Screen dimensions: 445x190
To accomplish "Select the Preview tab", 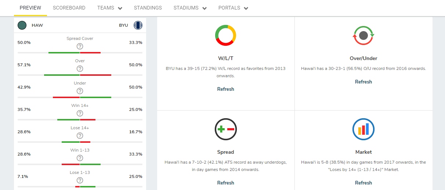I will coord(30,8).
